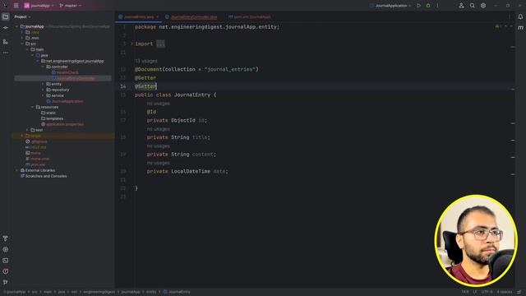526x296 pixels.
Task: Open the Notifications bell
Action: [520, 16]
